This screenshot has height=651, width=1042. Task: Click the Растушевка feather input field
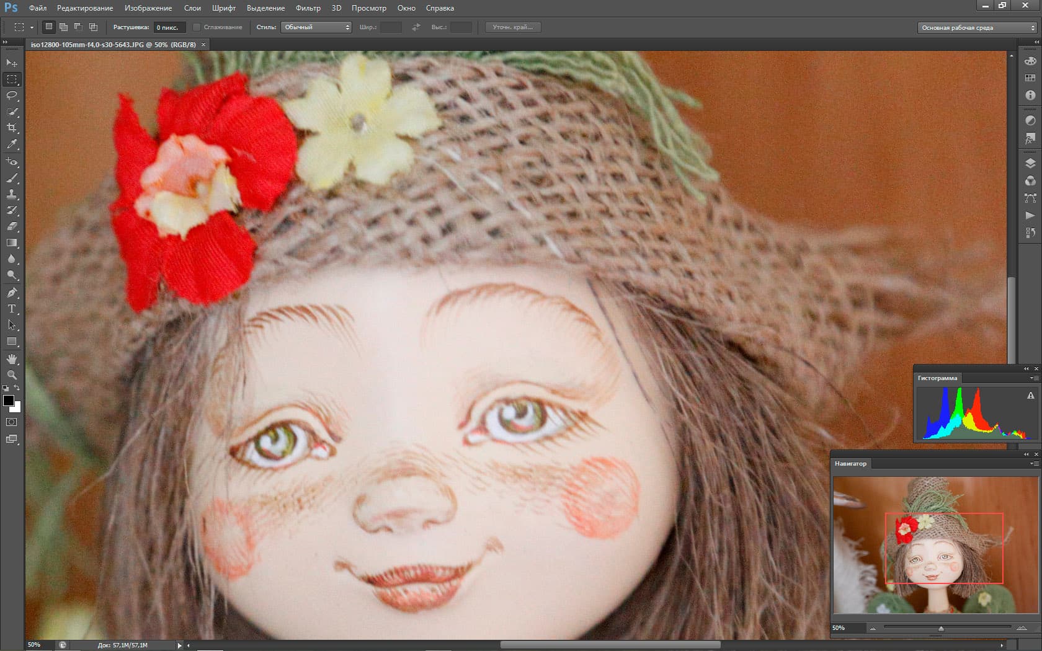tap(169, 27)
